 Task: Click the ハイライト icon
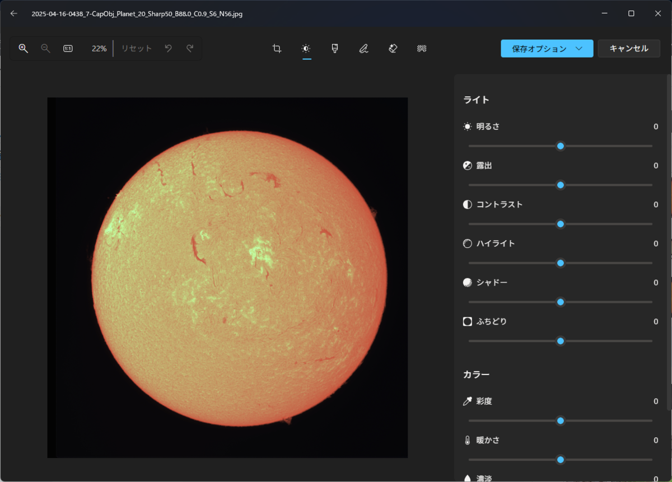click(468, 244)
